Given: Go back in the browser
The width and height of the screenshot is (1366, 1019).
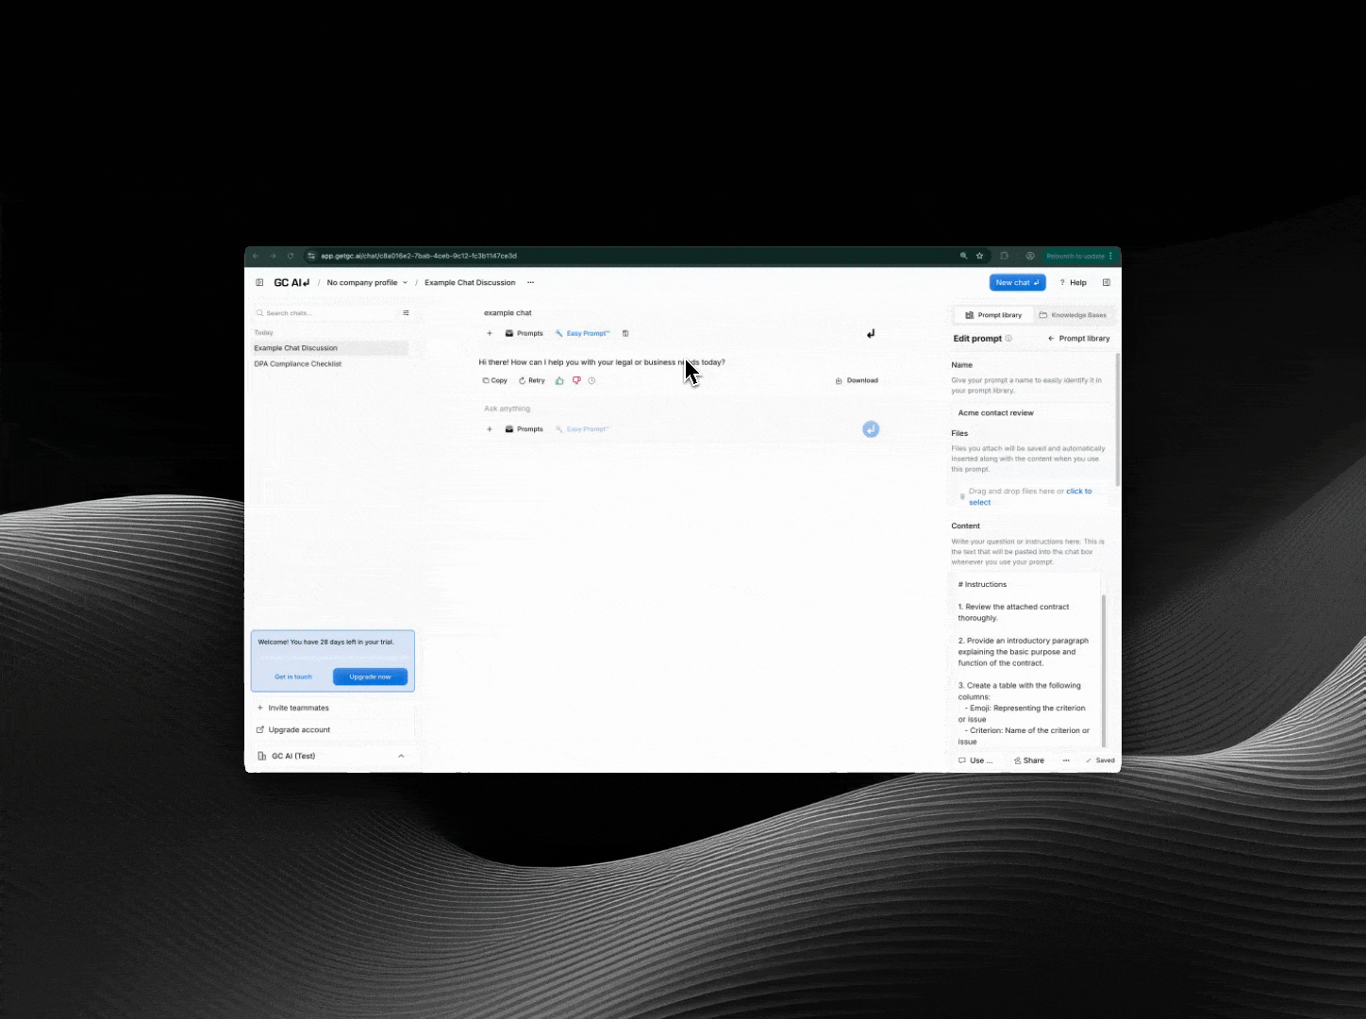Looking at the screenshot, I should [x=256, y=256].
